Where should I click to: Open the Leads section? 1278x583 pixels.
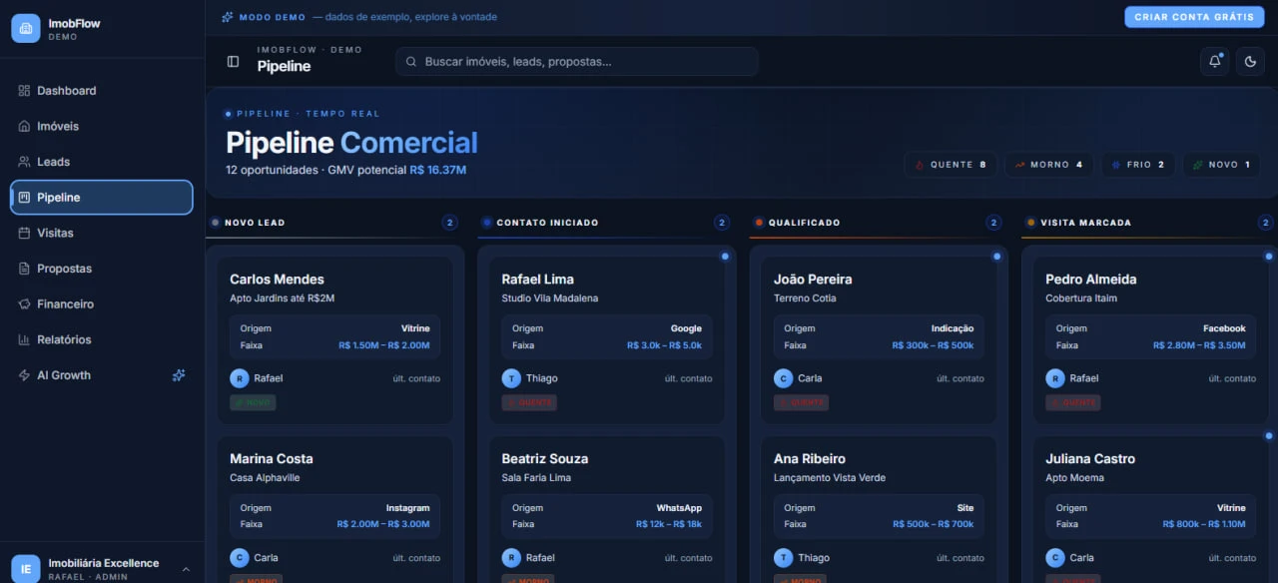[101, 162]
